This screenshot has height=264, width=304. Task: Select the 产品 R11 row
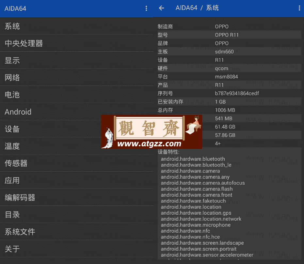[229, 85]
